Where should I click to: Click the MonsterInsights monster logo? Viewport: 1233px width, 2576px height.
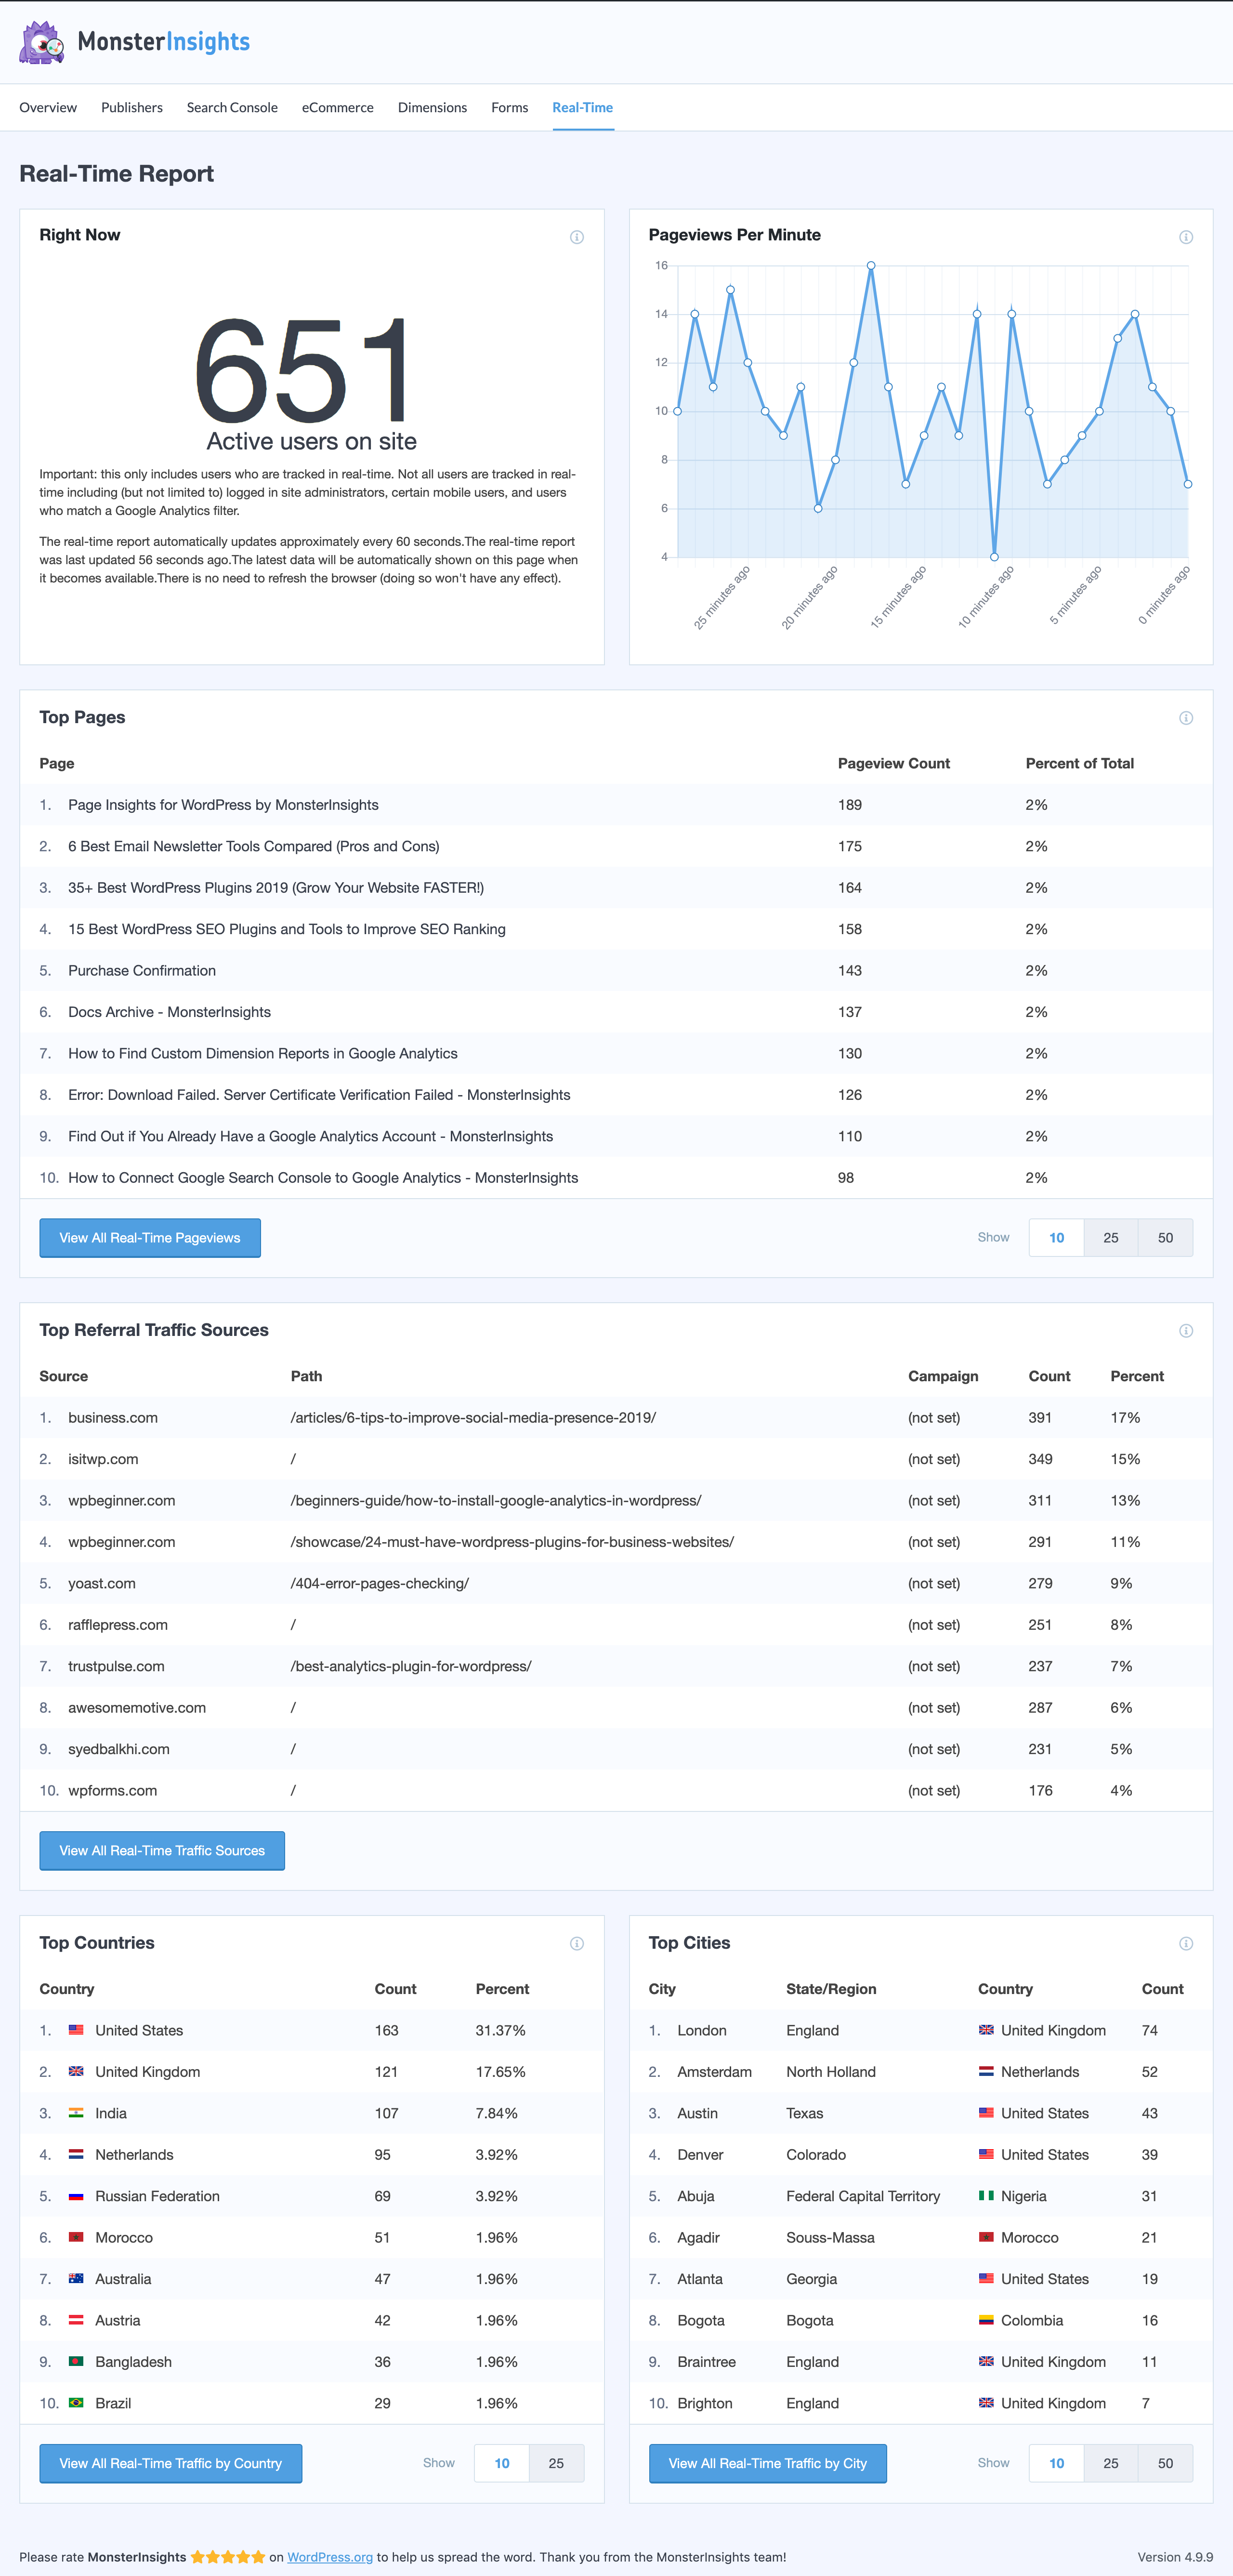[42, 43]
